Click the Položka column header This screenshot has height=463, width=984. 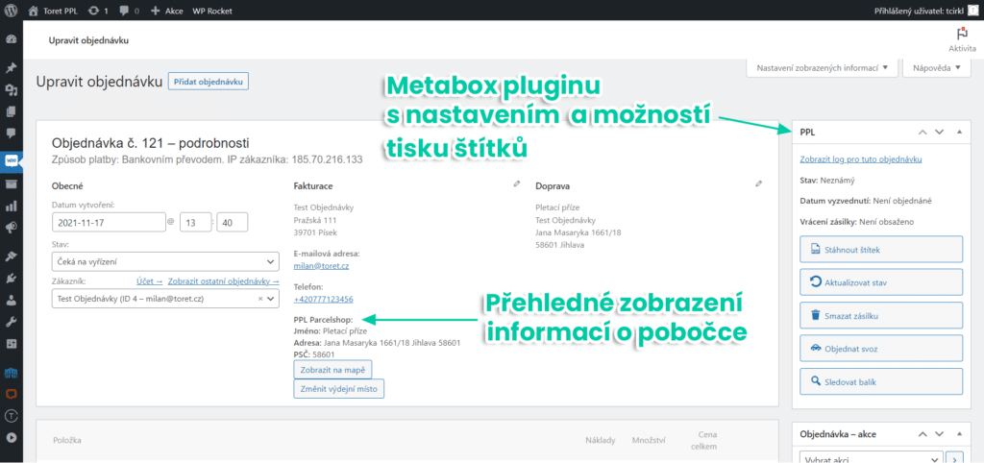[67, 440]
